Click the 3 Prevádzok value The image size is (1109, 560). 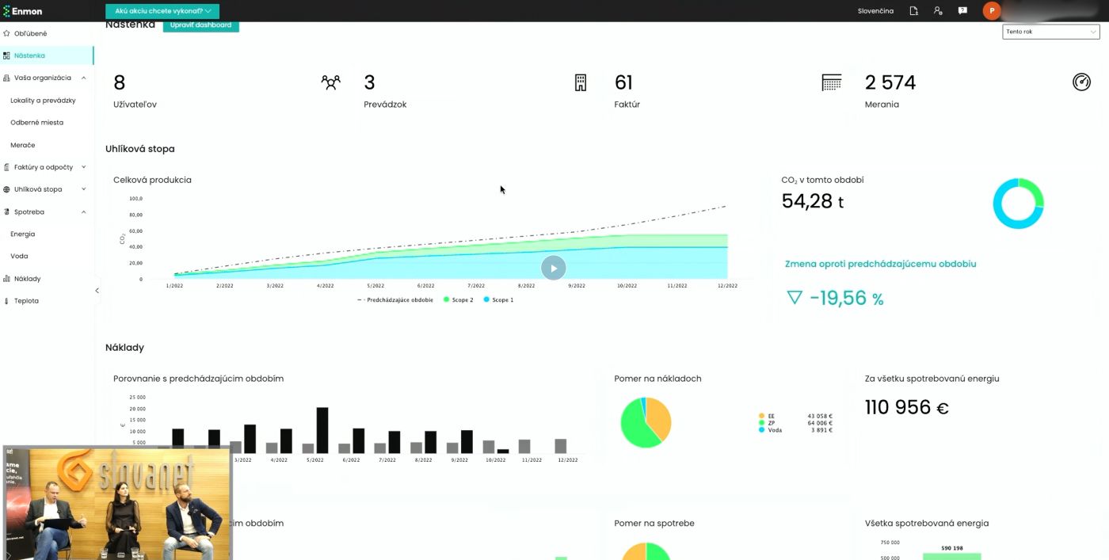click(369, 82)
